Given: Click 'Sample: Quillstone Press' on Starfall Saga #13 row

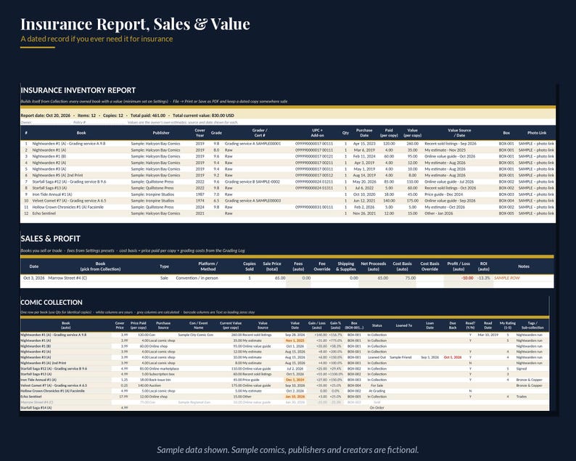Looking at the screenshot, I should coord(152,188).
